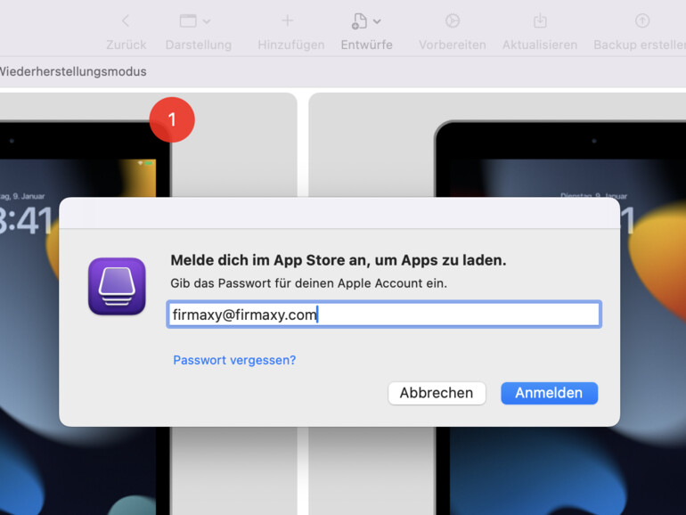Open the Darstellung view icon
Viewport: 686px width, 515px height.
coord(188,20)
